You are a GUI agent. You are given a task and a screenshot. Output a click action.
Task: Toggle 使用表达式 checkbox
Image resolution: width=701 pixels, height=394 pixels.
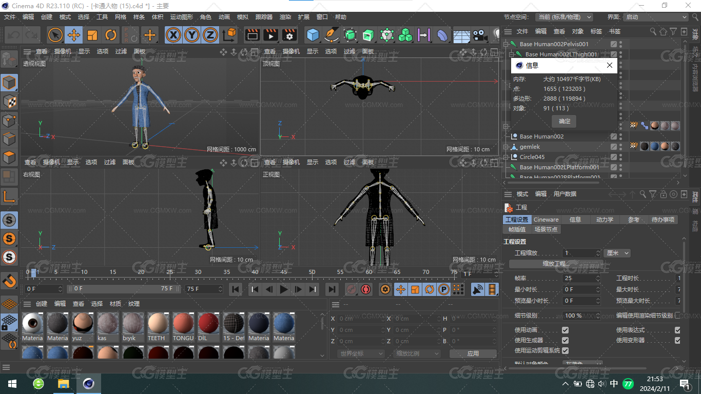677,330
